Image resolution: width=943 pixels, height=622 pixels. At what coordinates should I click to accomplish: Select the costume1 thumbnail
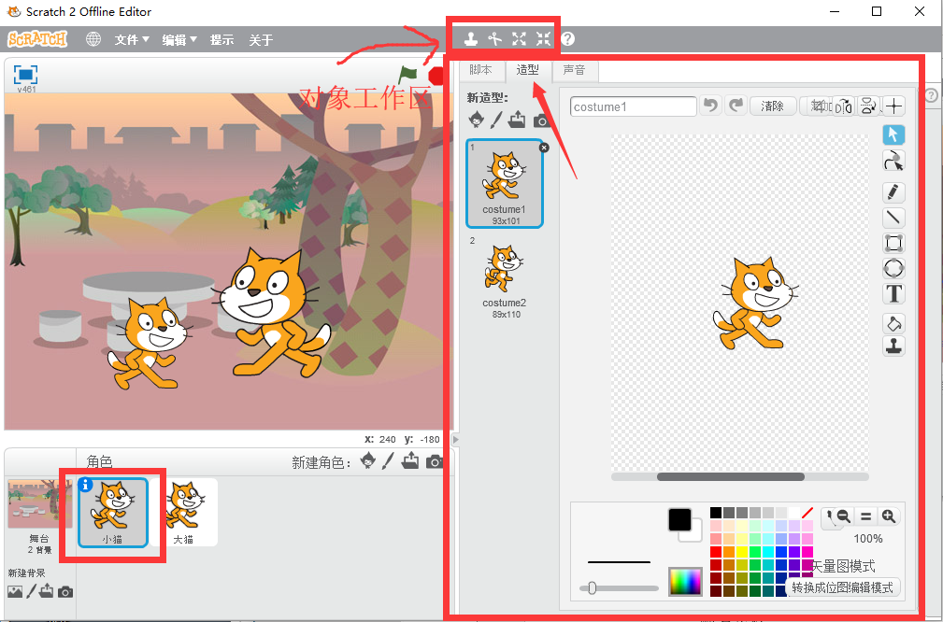coord(505,184)
